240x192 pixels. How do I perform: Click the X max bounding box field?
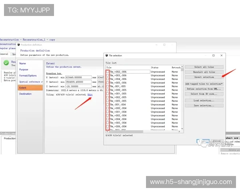[100, 78]
